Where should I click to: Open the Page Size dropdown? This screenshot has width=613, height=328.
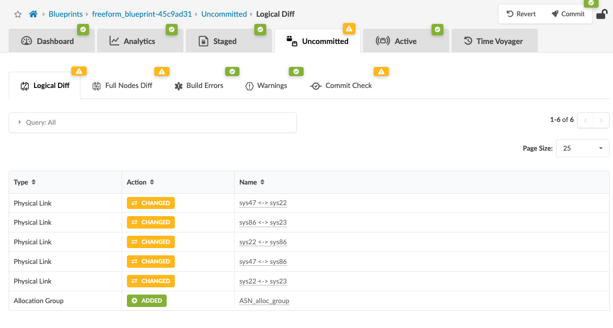pos(582,148)
